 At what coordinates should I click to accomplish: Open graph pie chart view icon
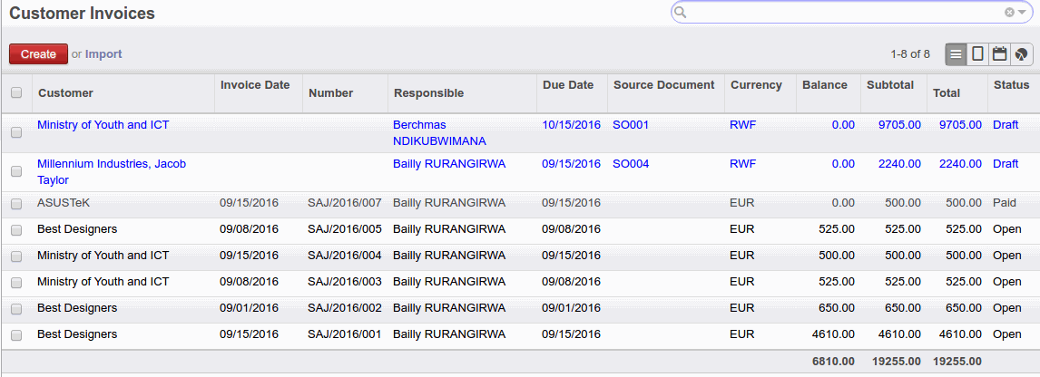(1022, 54)
